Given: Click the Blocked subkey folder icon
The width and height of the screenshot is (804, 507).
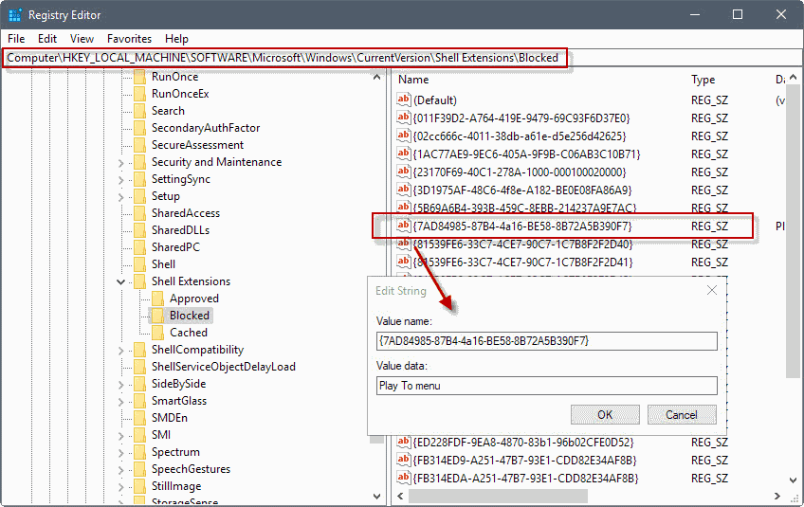Looking at the screenshot, I should [158, 316].
